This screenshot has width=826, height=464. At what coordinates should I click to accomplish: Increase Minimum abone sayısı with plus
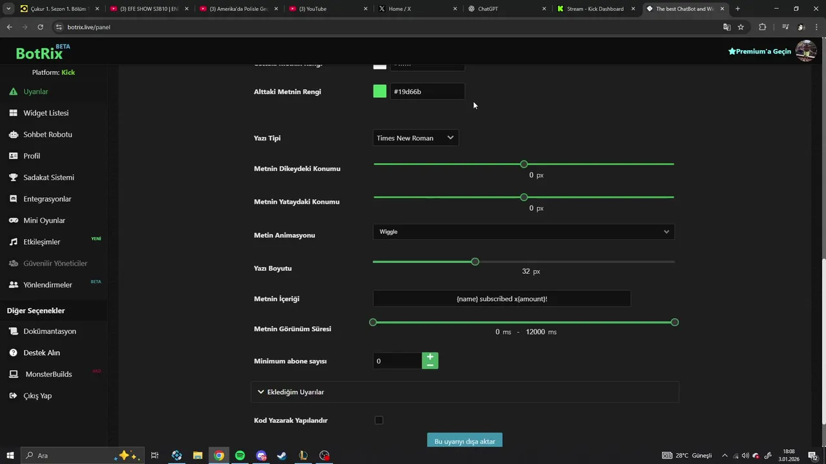point(430,356)
